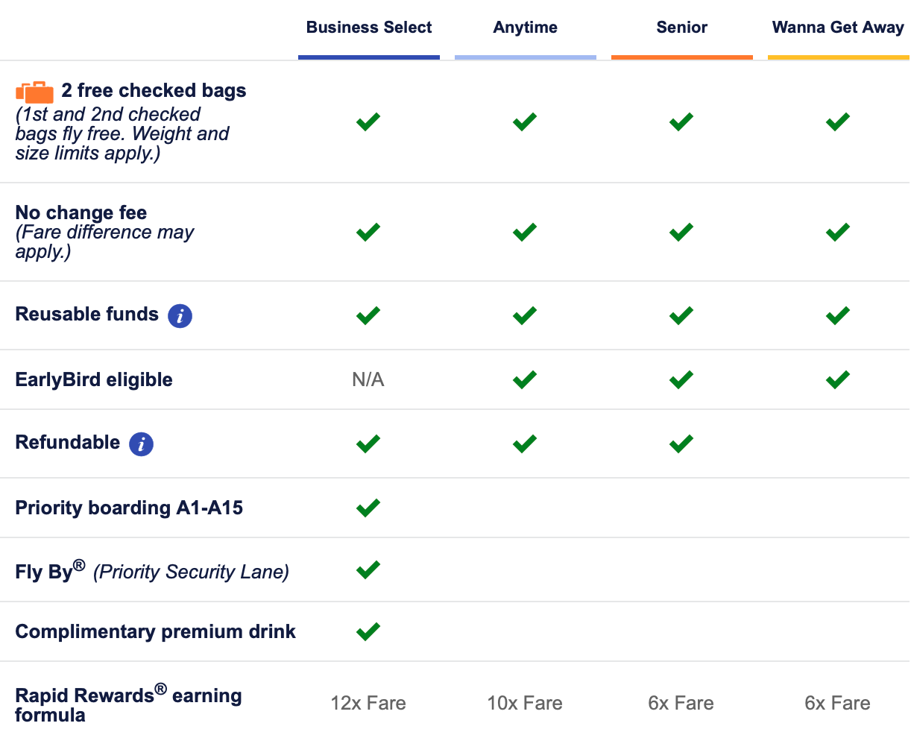Click the N/A cell for EarlyBird eligible

pyautogui.click(x=368, y=380)
